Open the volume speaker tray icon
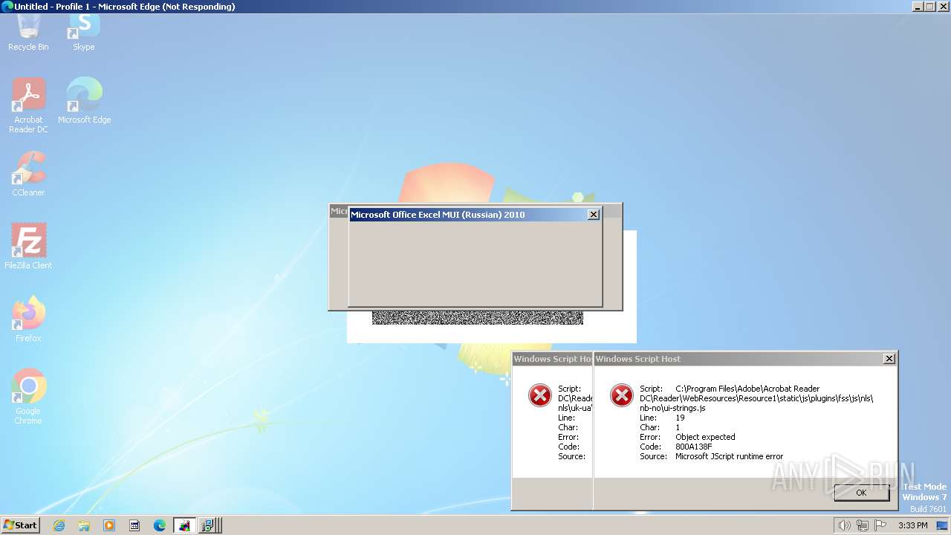Image resolution: width=951 pixels, height=535 pixels. [x=844, y=525]
